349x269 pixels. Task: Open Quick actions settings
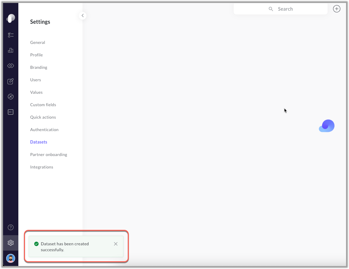[x=43, y=117]
